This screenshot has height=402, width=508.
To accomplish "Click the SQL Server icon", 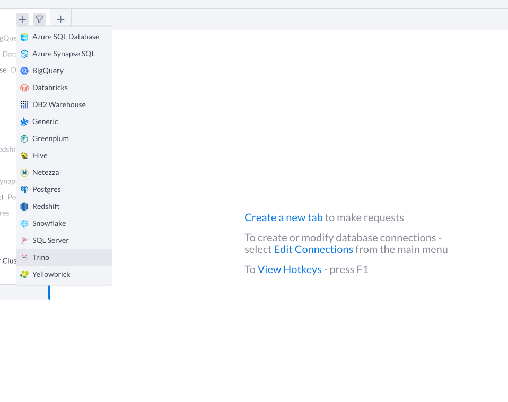I will (24, 240).
